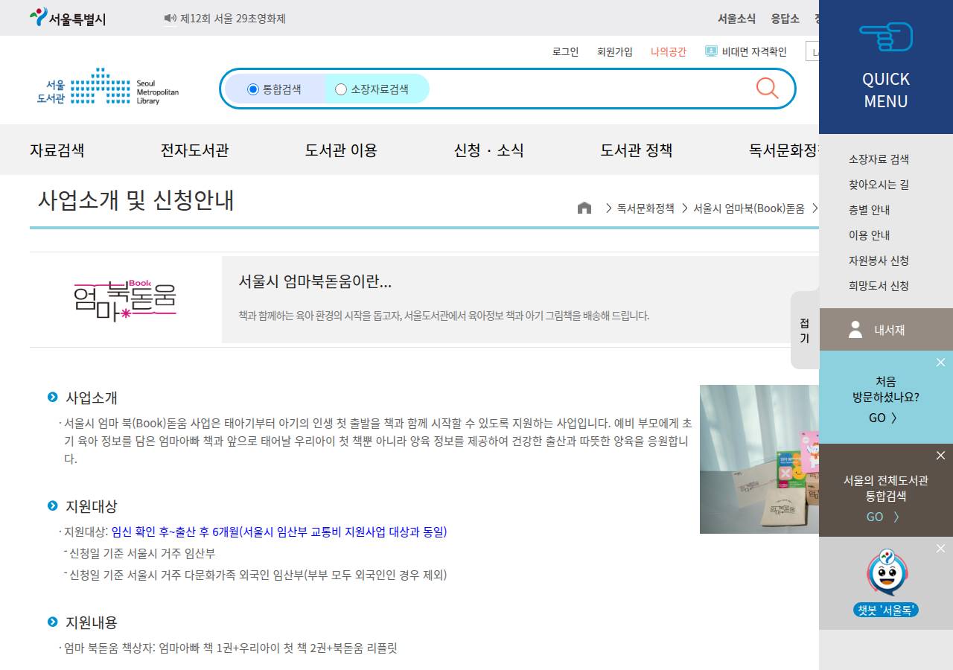The width and height of the screenshot is (953, 670).
Task: Go to home via breadcrumb house icon
Action: click(584, 208)
